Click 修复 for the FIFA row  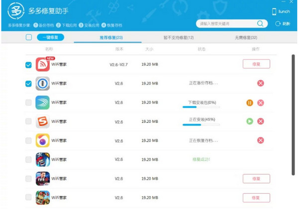[256, 179]
